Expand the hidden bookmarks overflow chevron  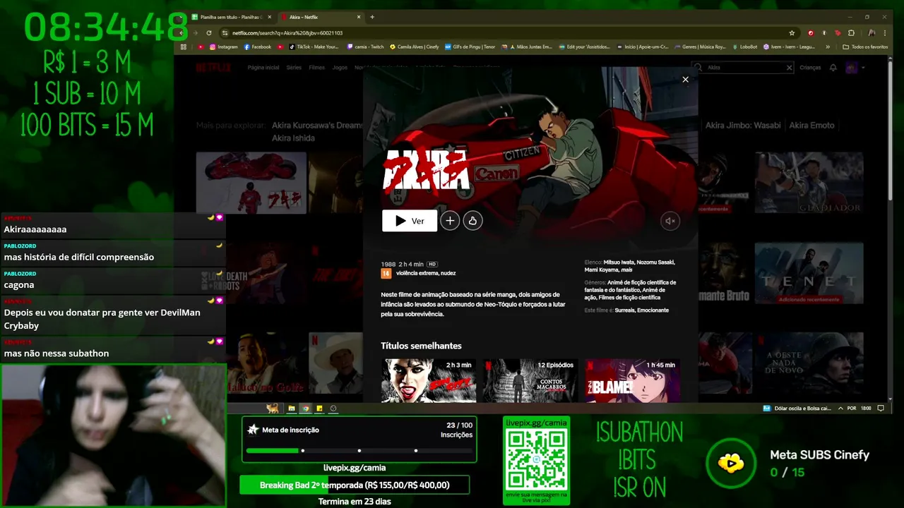[x=828, y=47]
